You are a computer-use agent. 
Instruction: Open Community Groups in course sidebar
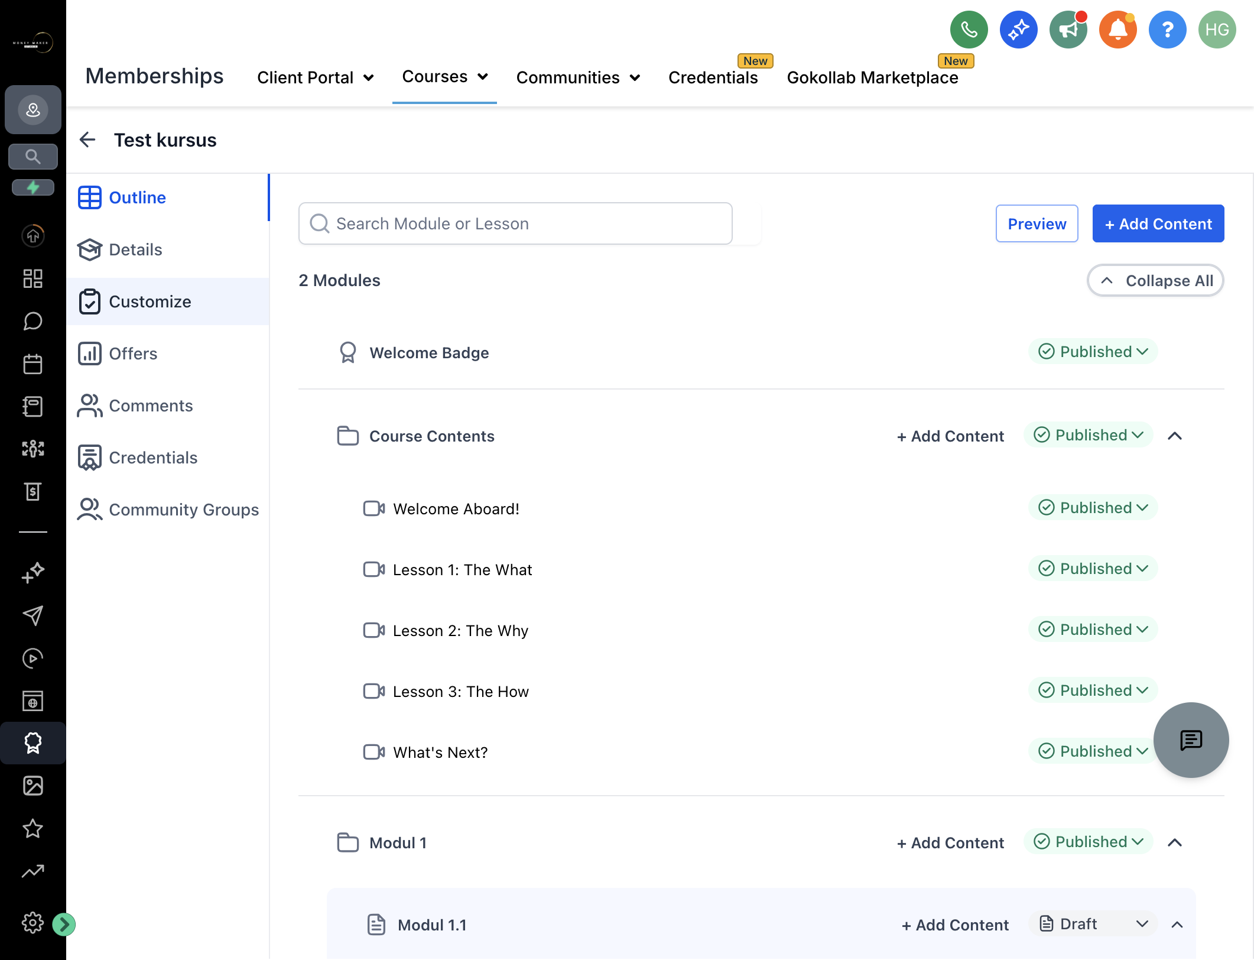click(x=168, y=510)
